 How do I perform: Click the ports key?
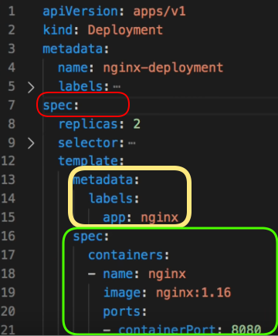tap(122, 312)
